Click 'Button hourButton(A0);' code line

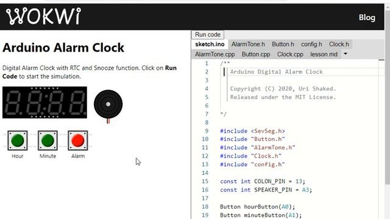click(257, 207)
